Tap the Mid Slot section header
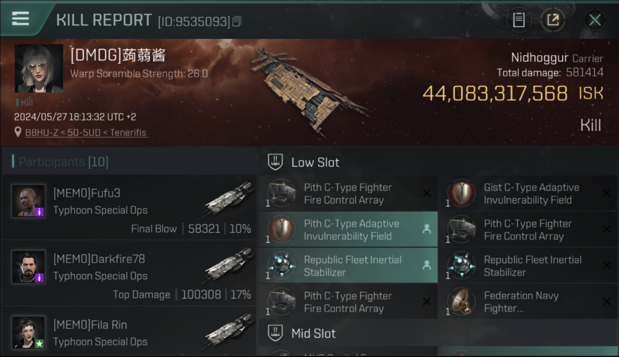The height and width of the screenshot is (357, 619). [x=313, y=333]
